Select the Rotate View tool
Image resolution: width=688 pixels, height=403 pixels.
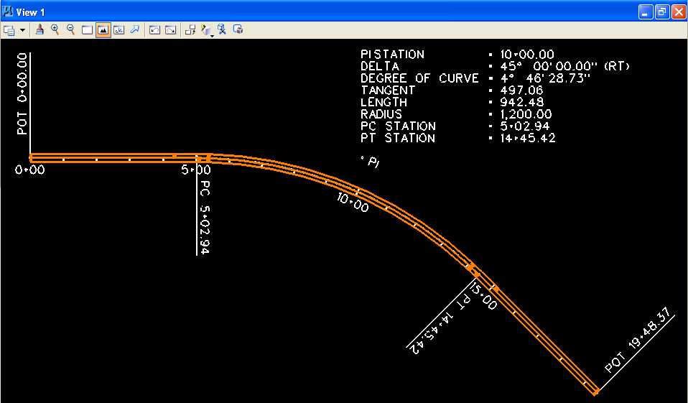tap(118, 30)
